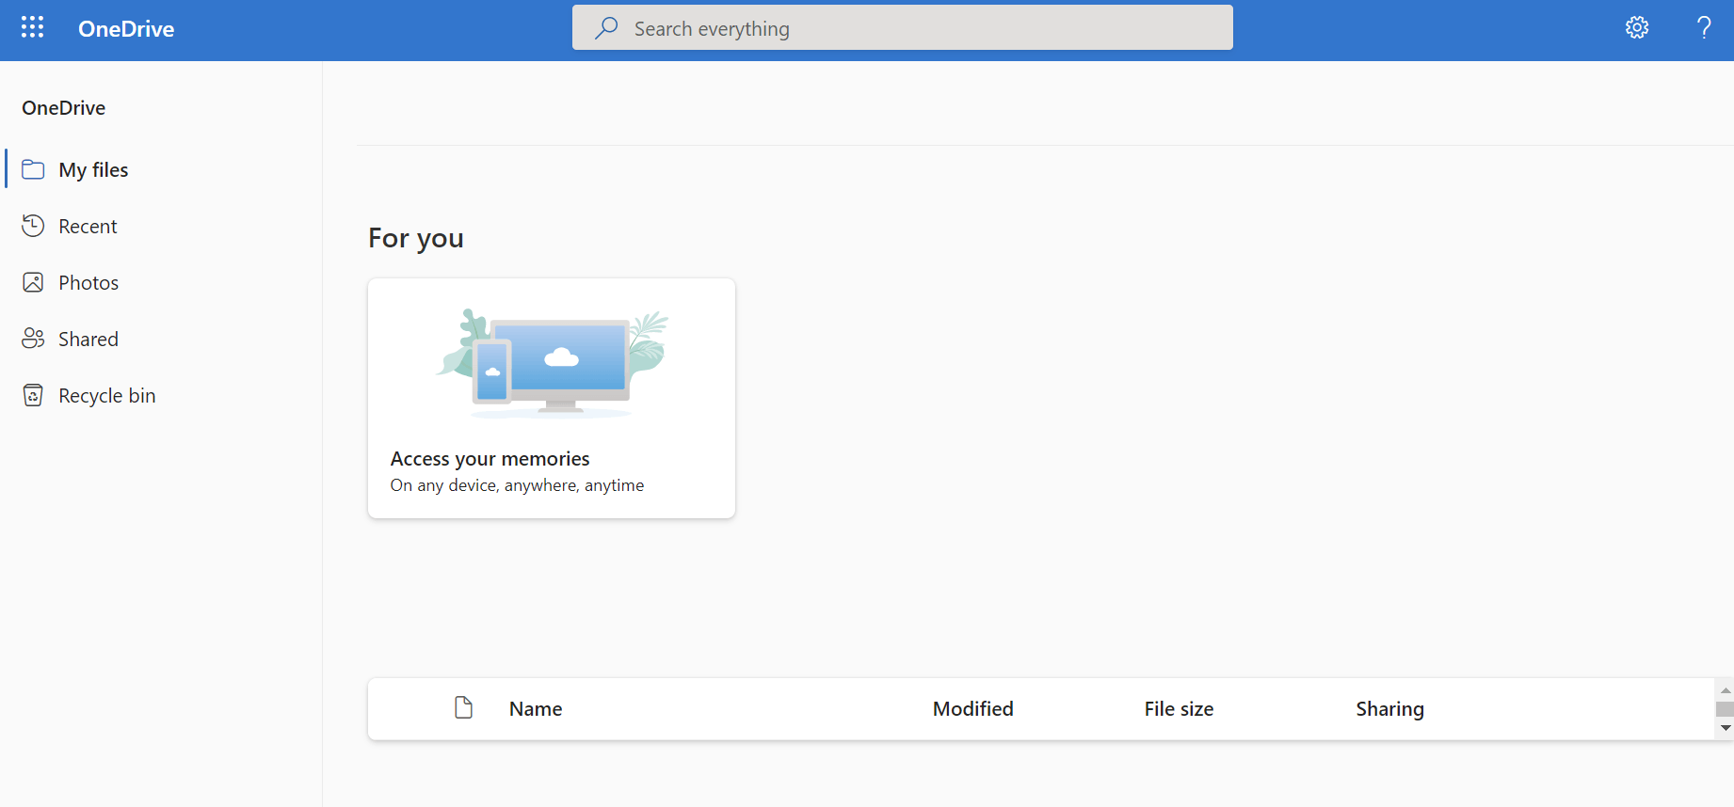Screen dimensions: 1734x807
Task: Sort by Sharing column
Action: (1389, 709)
